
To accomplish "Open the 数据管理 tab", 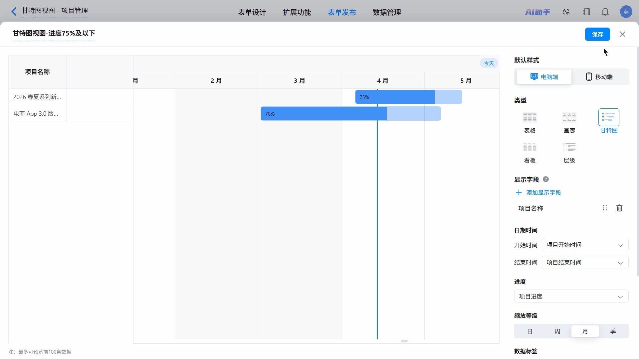I will click(387, 12).
